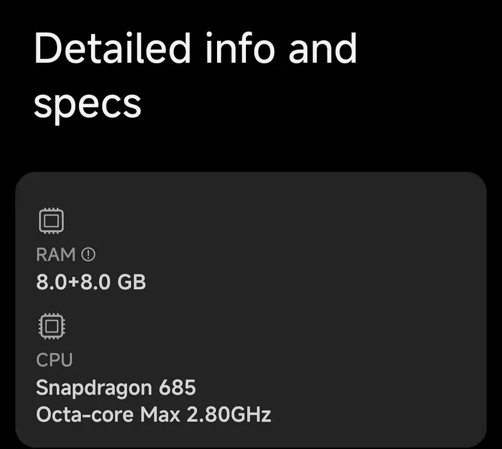
Task: Tap the Octa-core Max 2.80GHz line
Action: (154, 415)
